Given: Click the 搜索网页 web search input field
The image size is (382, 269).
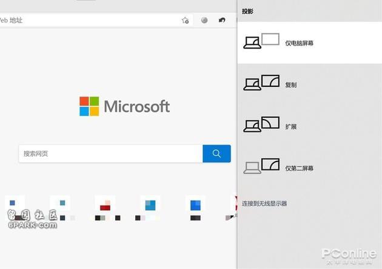Looking at the screenshot, I should (x=110, y=154).
